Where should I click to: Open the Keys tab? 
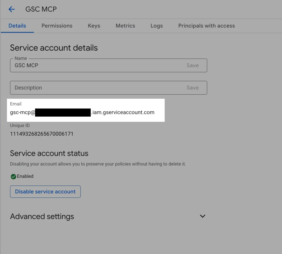pos(94,26)
